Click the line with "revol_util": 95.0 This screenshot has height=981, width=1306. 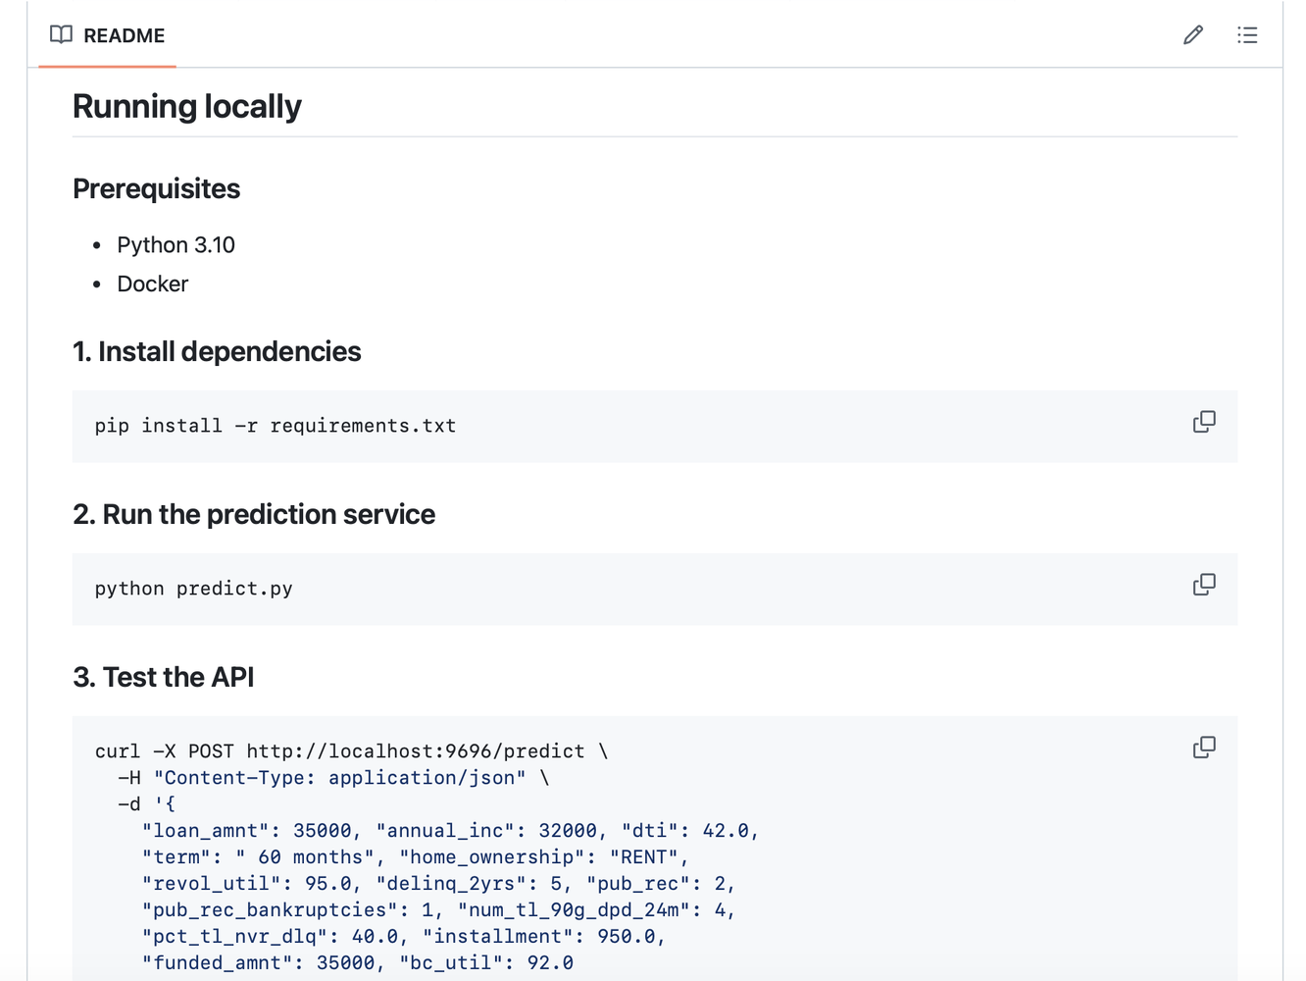[439, 884]
